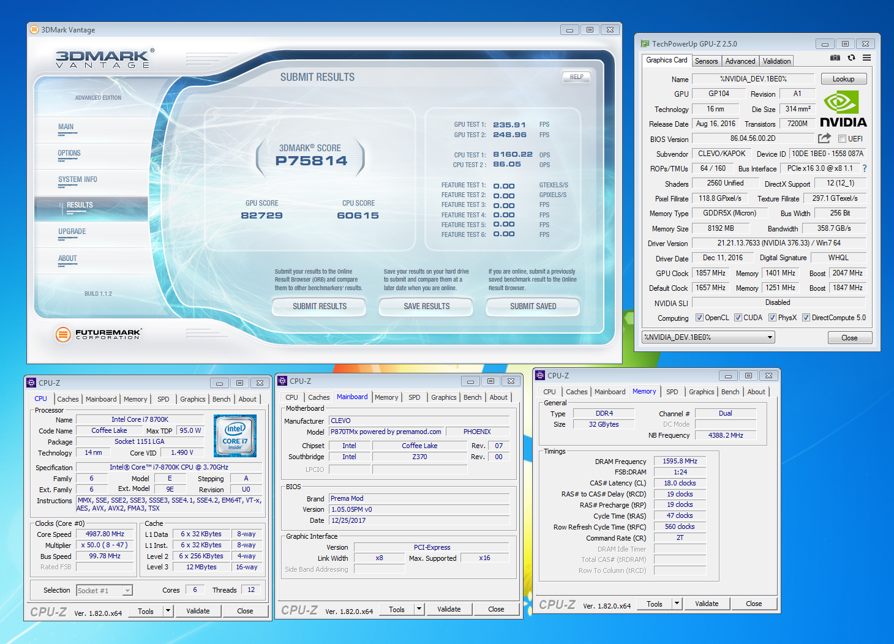Click the Futuremark Corporation logo

(x=98, y=334)
